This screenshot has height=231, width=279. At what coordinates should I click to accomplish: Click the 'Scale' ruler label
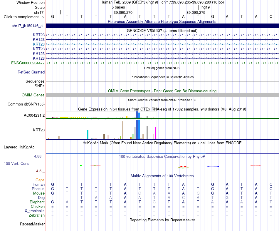coord(40,7)
